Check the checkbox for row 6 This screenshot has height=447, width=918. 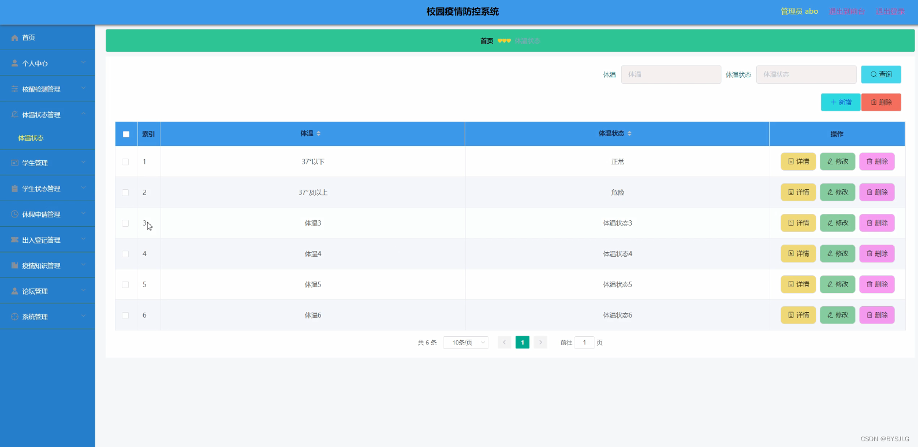(125, 315)
